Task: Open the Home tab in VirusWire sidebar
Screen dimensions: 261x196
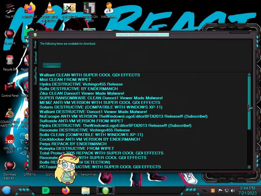Action: [35, 44]
